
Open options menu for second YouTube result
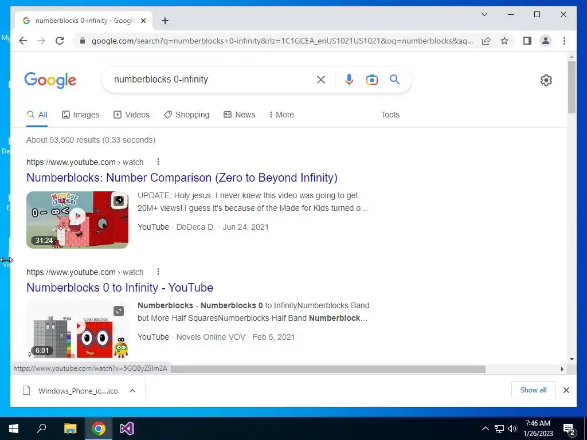coord(158,272)
